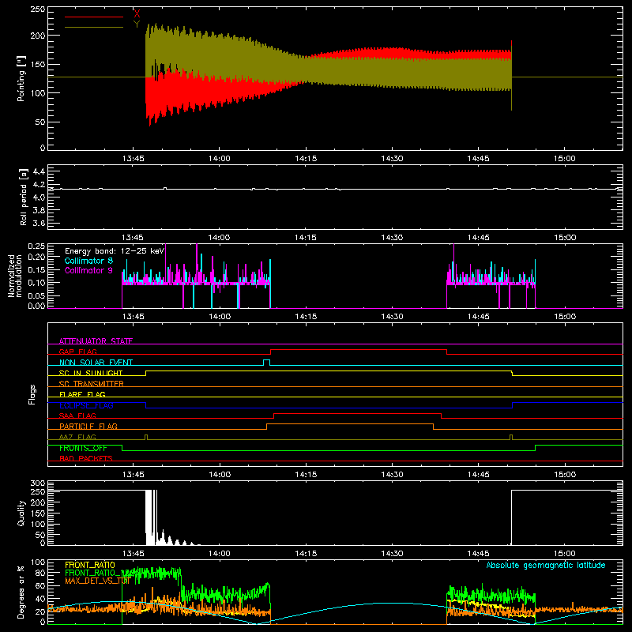632x632 pixels.
Task: Click 15:00 tick under Pointing plot
Action: coord(564,159)
